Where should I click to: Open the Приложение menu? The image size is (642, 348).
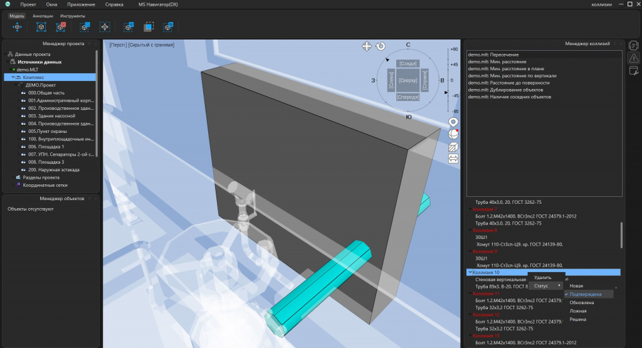click(x=81, y=4)
